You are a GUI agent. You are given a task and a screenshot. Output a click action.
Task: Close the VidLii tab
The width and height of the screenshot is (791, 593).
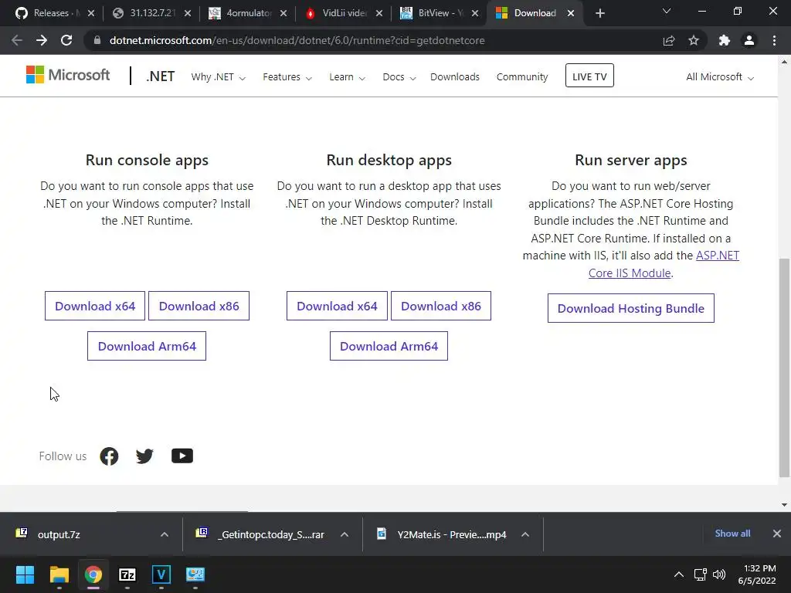pyautogui.click(x=379, y=13)
